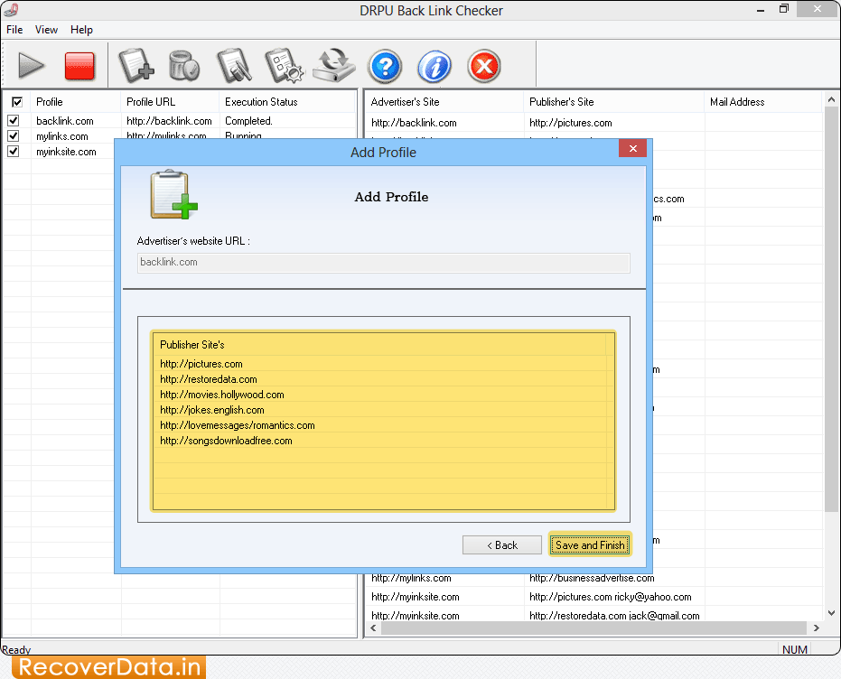Click the horizontal scrollbar right arrow
The height and width of the screenshot is (679, 841).
(816, 628)
